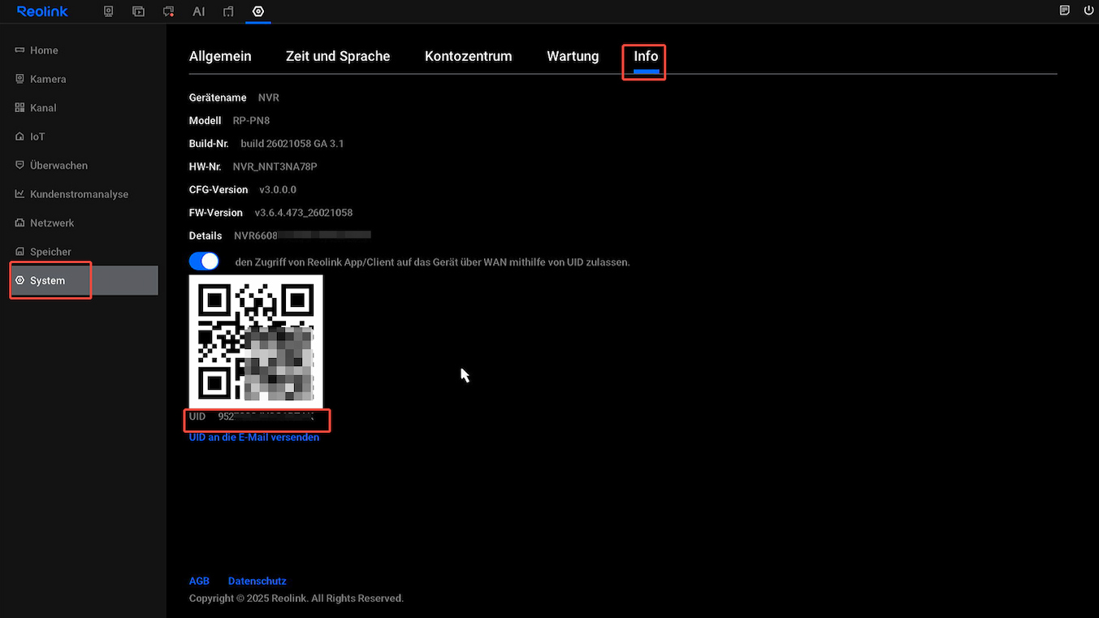Click the Reolink logo
1099x618 pixels.
[x=42, y=11]
